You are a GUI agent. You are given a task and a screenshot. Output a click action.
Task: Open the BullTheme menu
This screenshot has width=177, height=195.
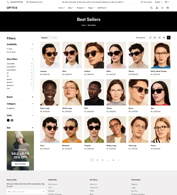pos(102,8)
